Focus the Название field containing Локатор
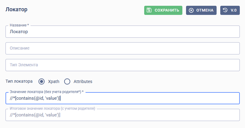The width and height of the screenshot is (245, 128). click(122, 32)
